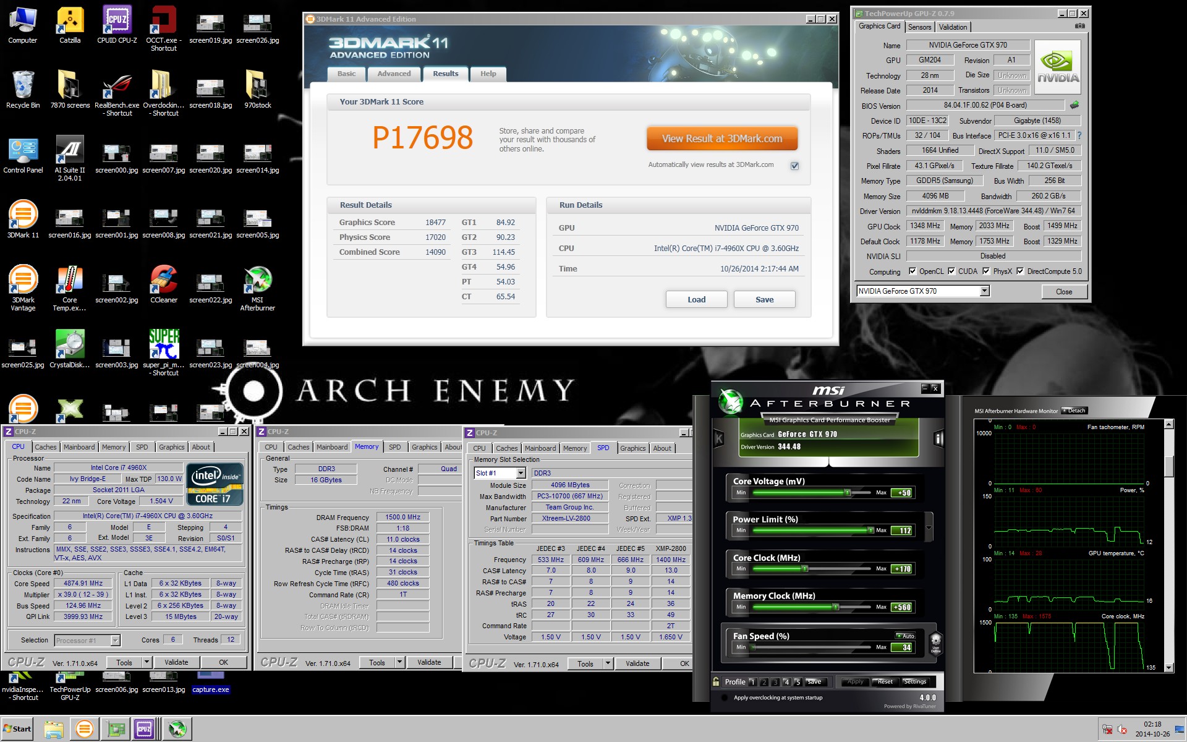Screen dimensions: 1187x742
Task: Open the 3DMark 11 desktop shortcut
Action: click(x=23, y=220)
